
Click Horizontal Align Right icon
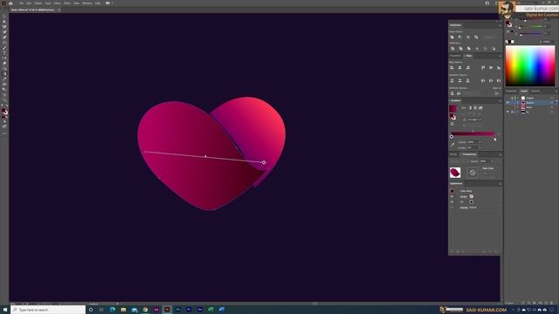tap(468, 67)
